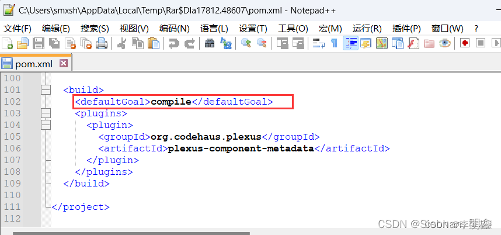The image size is (501, 235).
Task: Open the Replace dialog icon
Action: [226, 43]
